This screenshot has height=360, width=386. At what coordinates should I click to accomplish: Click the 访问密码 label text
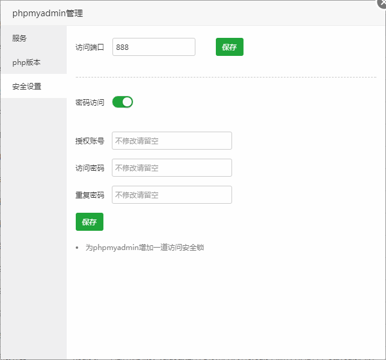(x=90, y=168)
